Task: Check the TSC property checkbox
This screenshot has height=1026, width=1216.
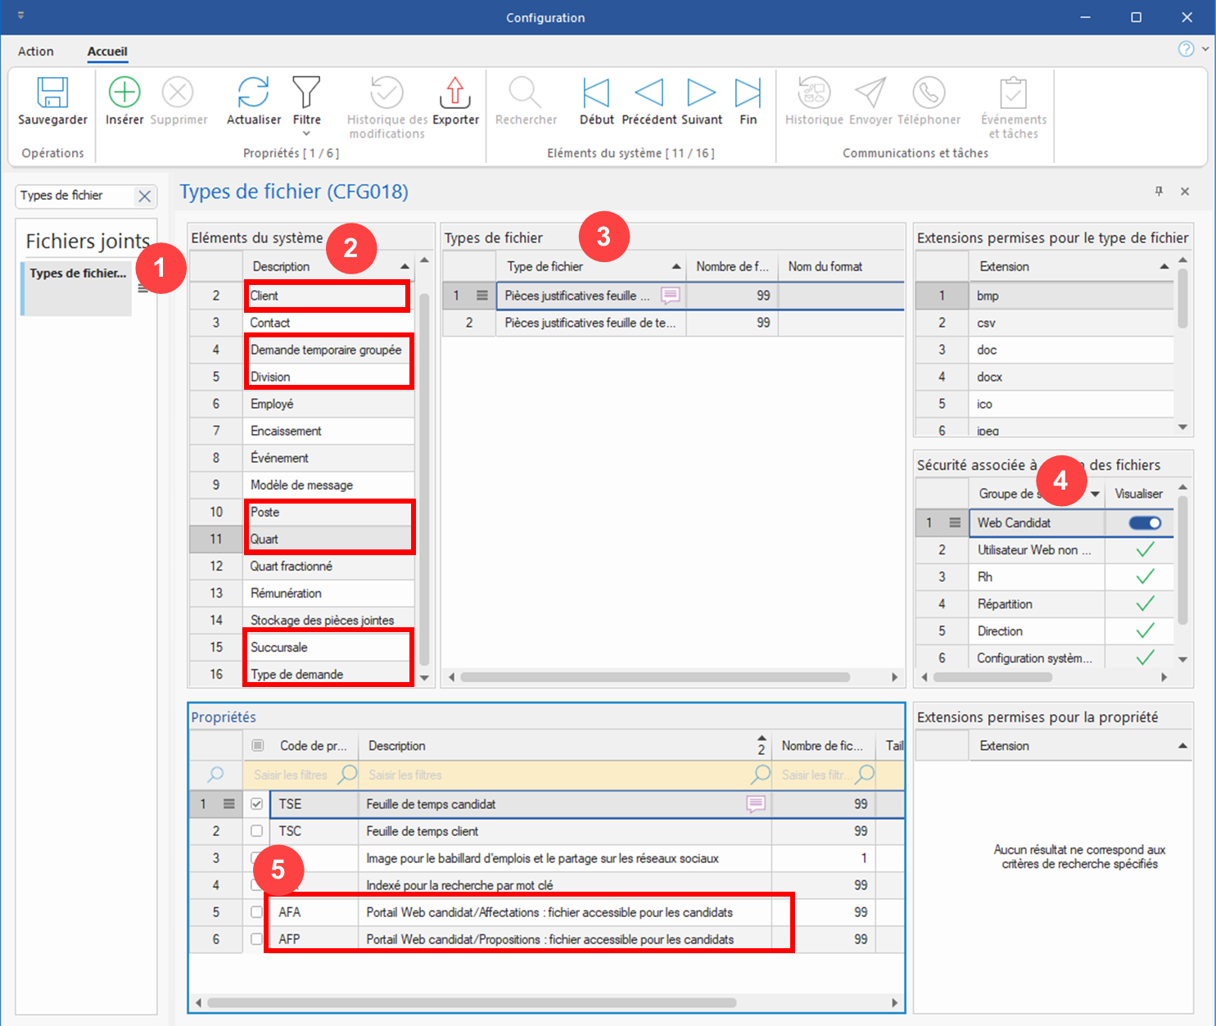Action: (257, 831)
